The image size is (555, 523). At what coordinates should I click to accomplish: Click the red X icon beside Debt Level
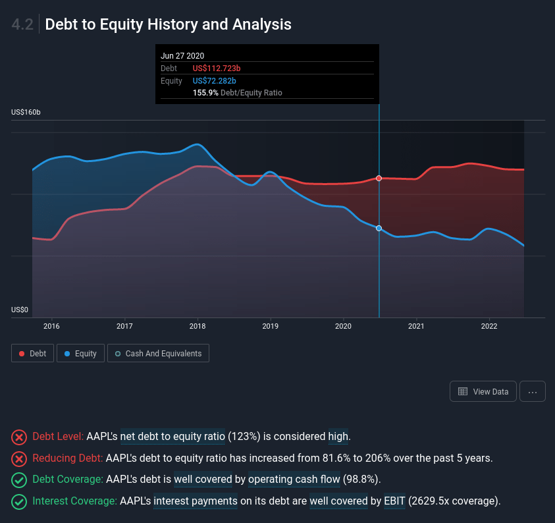19,437
